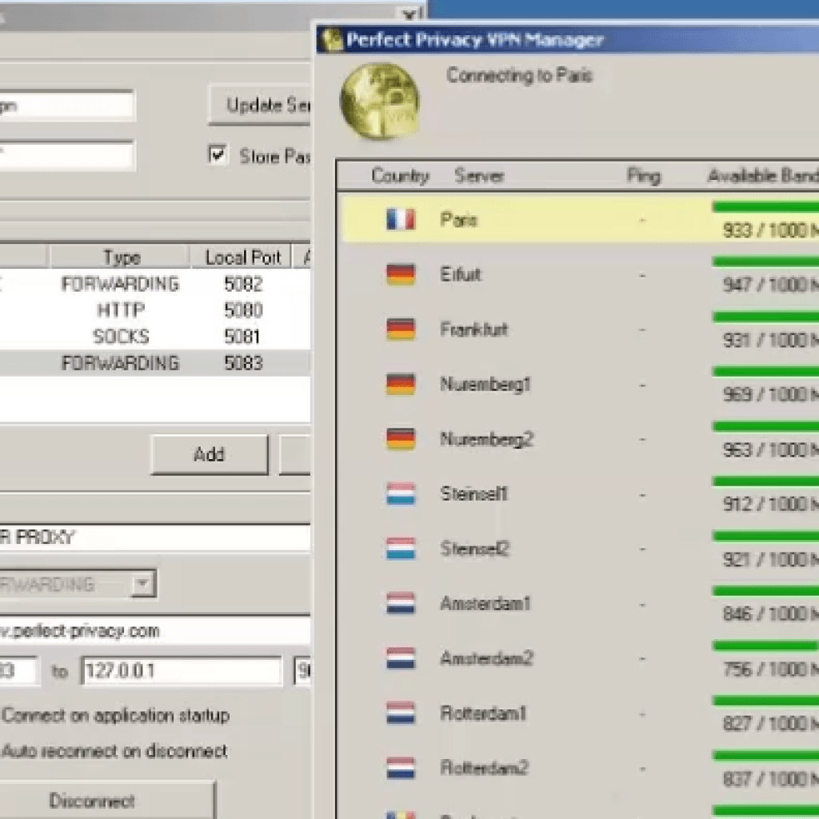Toggle the Store Password checkbox

click(x=218, y=154)
